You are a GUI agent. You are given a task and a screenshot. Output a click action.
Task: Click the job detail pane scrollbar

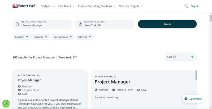196,75
